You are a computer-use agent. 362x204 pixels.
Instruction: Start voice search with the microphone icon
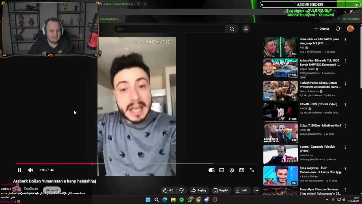pos(246,29)
